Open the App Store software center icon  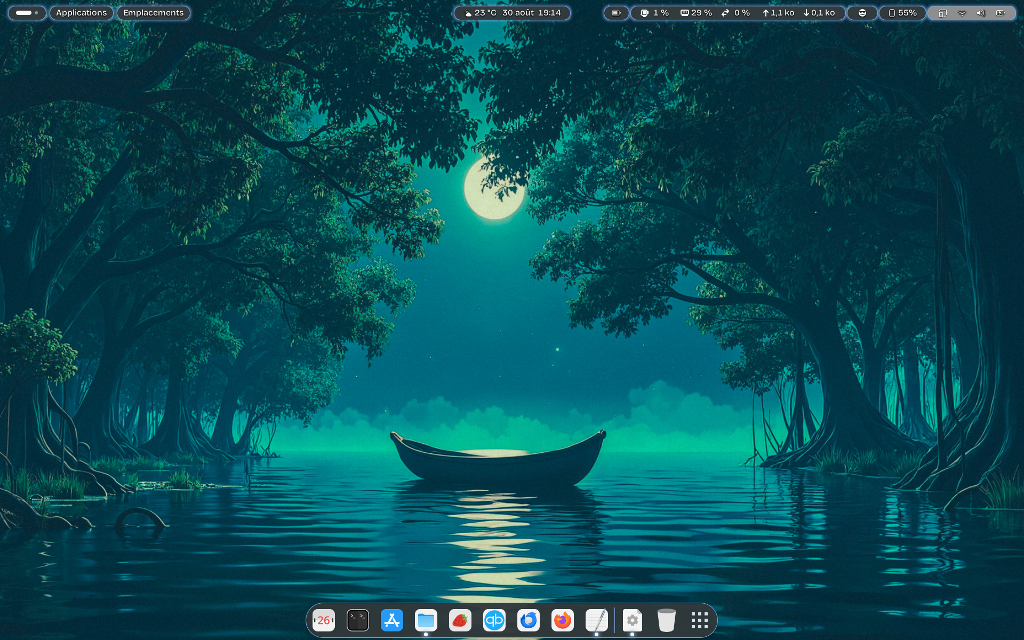[x=392, y=620]
